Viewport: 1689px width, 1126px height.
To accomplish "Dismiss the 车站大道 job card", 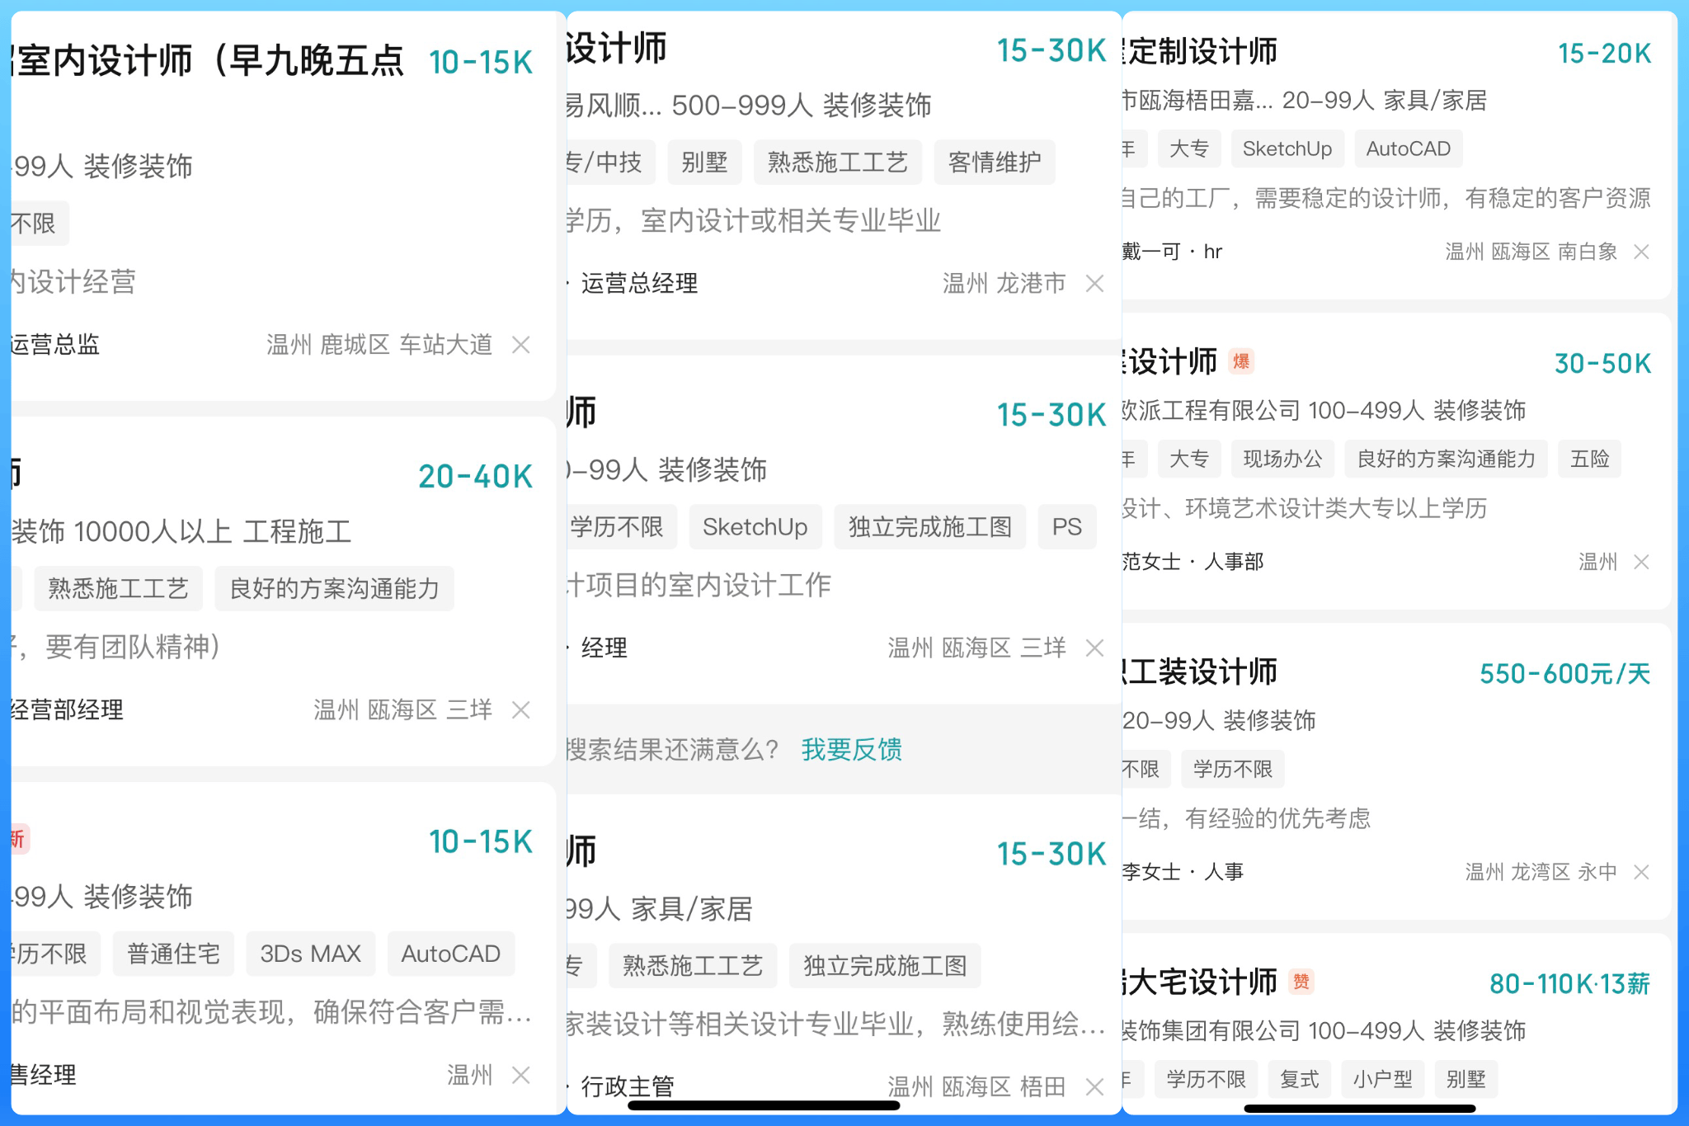I will click(x=520, y=345).
